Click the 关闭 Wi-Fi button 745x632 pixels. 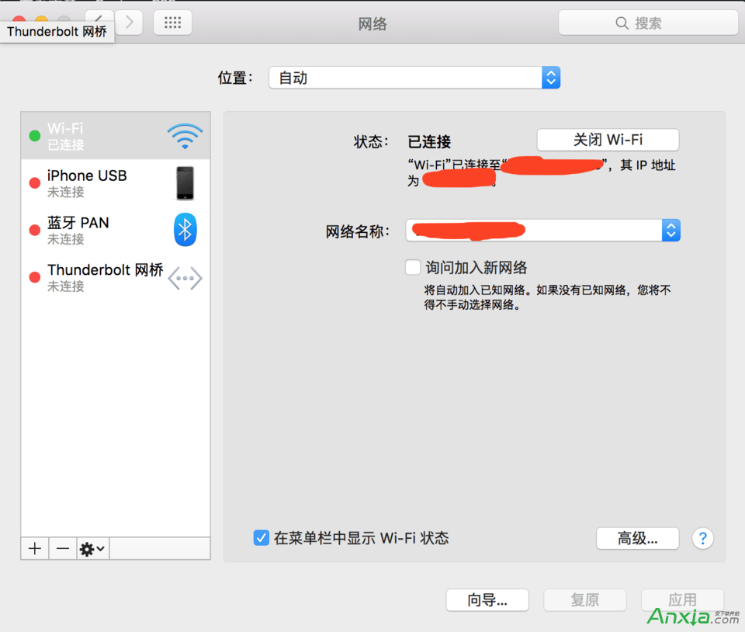click(608, 140)
